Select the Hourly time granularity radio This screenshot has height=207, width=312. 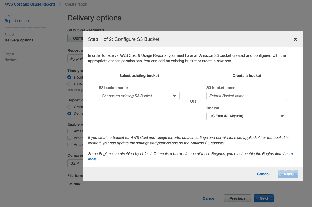tap(69, 77)
